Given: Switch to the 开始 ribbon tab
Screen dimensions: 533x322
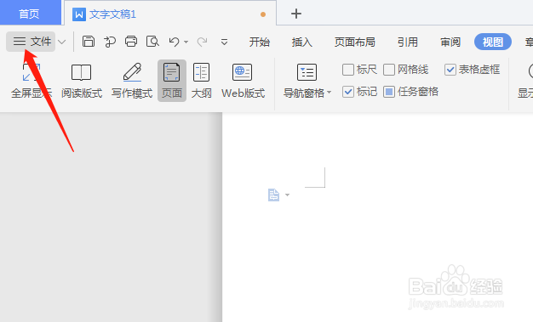Looking at the screenshot, I should coord(260,42).
